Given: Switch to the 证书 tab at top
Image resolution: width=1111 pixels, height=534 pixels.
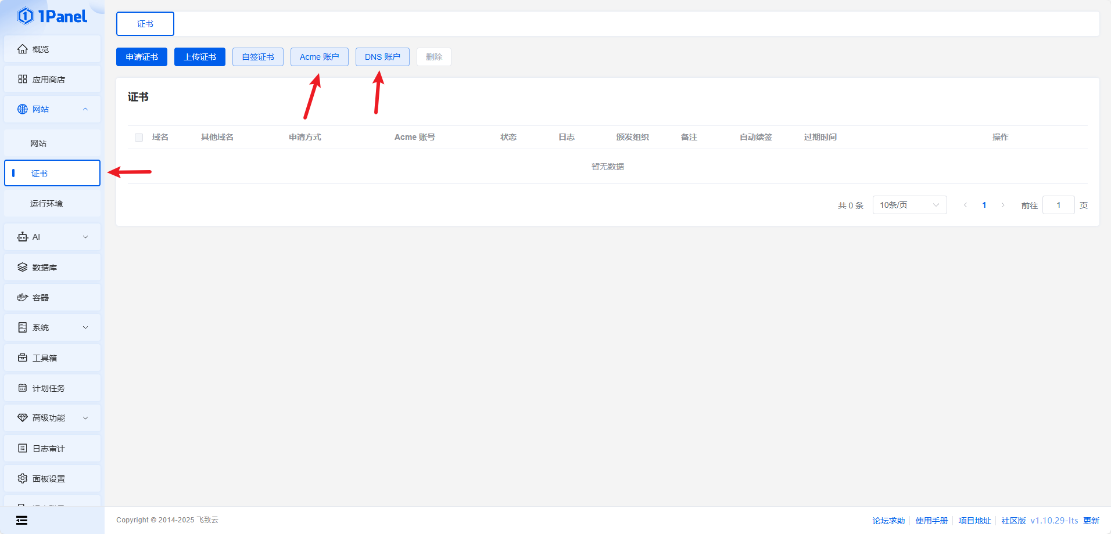Looking at the screenshot, I should tap(145, 24).
